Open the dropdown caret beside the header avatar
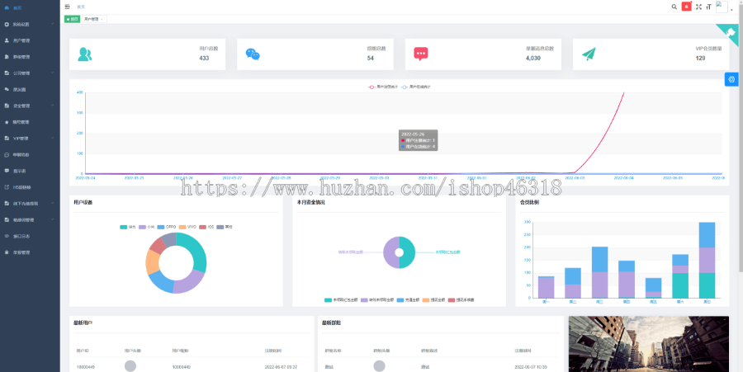Image resolution: width=743 pixels, height=372 pixels. (731, 9)
